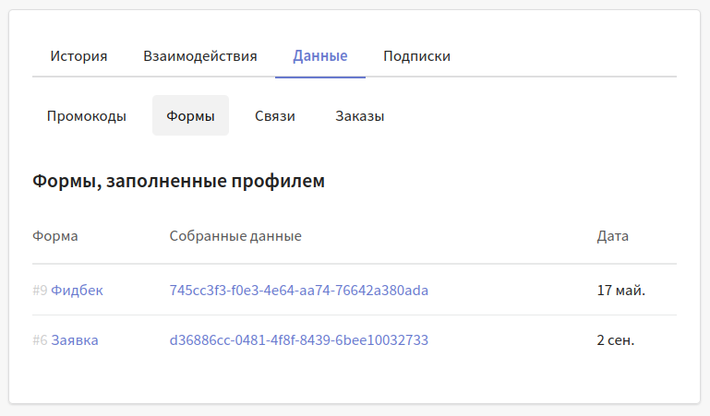The width and height of the screenshot is (710, 416).
Task: Select the Формы sub-tab
Action: coord(190,115)
